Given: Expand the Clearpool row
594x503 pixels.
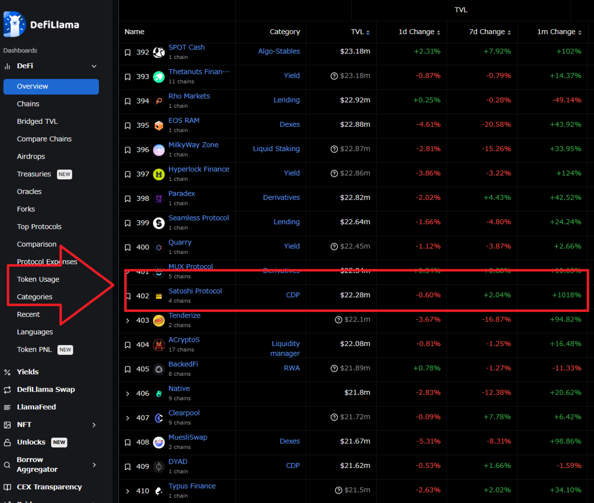Looking at the screenshot, I should tap(128, 418).
